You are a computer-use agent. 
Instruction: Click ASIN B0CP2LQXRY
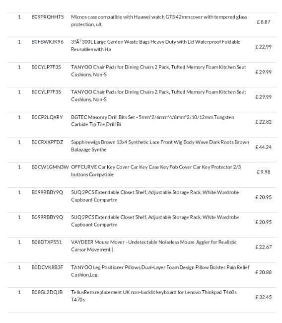[x=47, y=117]
